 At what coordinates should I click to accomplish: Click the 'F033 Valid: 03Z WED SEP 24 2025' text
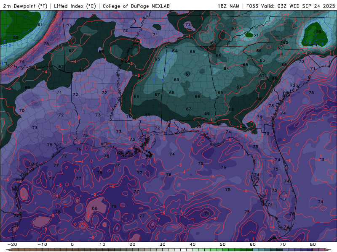pyautogui.click(x=291, y=6)
